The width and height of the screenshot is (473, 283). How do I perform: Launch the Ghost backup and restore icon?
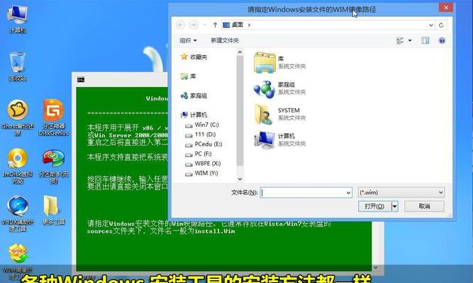18,117
